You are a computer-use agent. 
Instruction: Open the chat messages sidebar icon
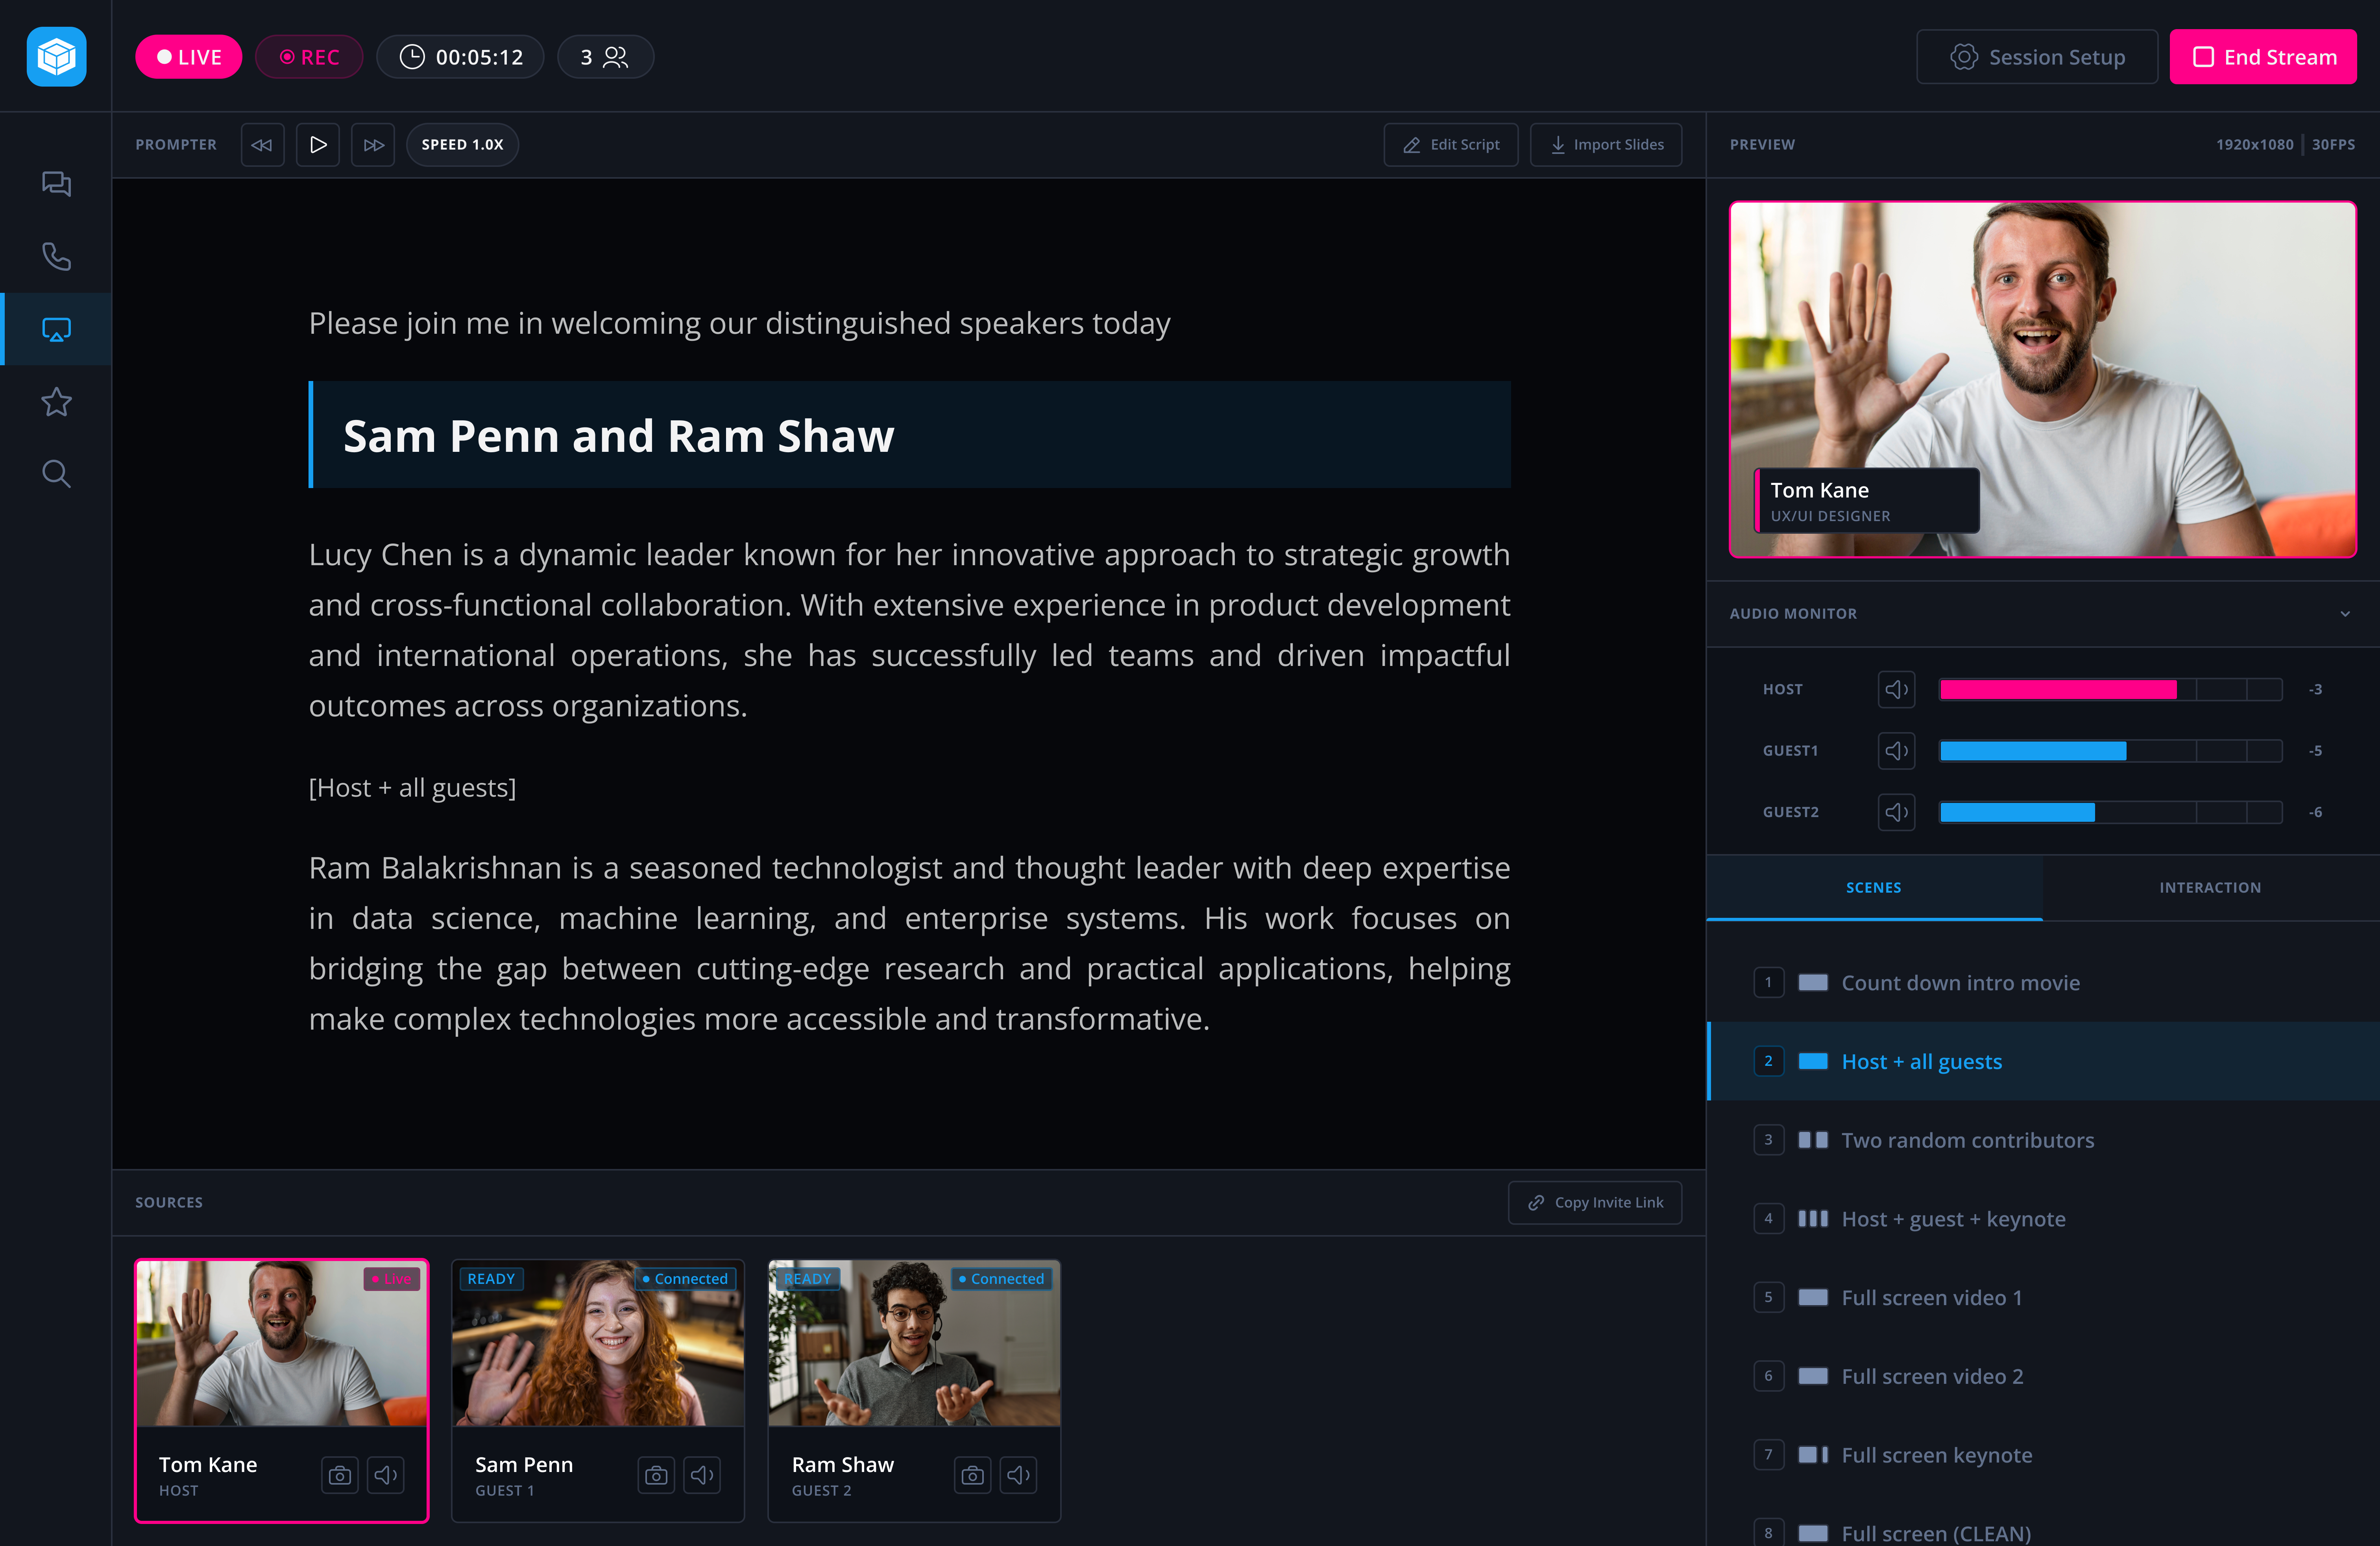(56, 183)
